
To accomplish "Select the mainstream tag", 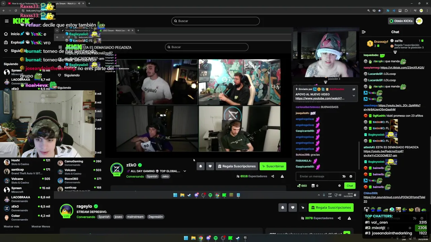I will 135,217.
